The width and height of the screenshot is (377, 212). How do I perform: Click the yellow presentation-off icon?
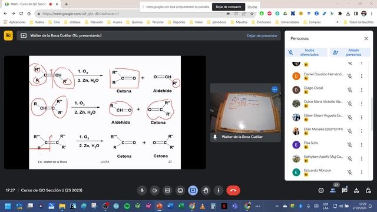pos(8,35)
